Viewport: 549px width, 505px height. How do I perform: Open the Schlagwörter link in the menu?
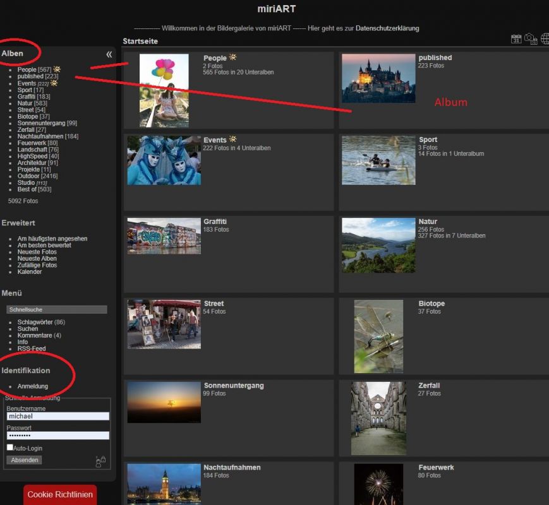35,323
